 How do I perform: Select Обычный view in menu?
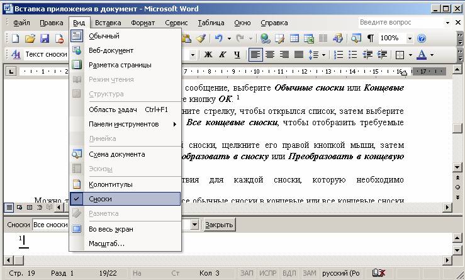click(x=125, y=36)
